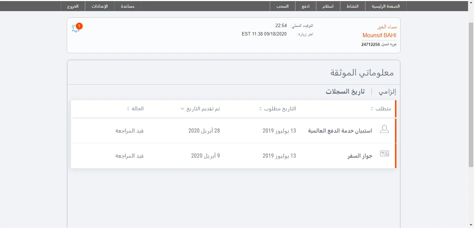Open استبيان خدمة الدفع العالمية record
475x229 pixels.
(340, 131)
